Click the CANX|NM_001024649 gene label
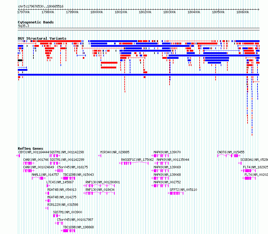 pos(39,167)
